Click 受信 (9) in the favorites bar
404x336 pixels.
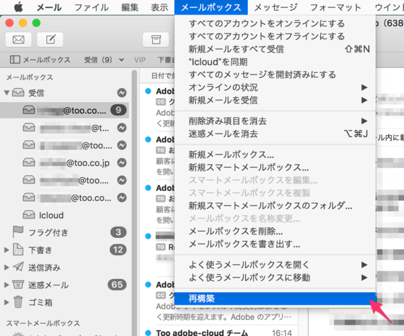click(98, 60)
